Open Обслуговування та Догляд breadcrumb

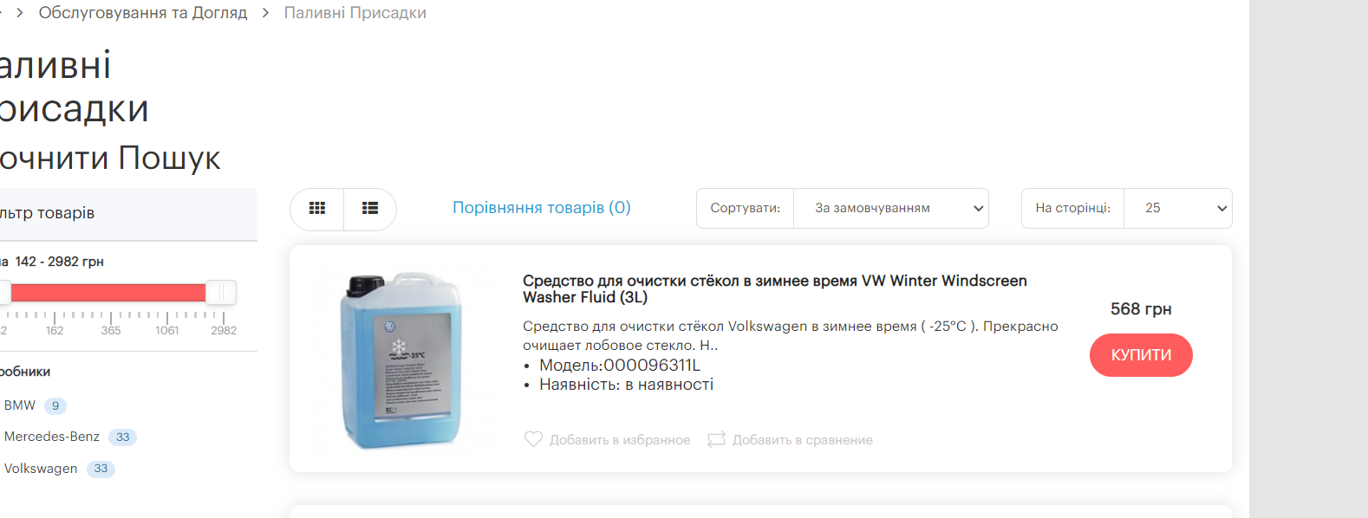[143, 13]
